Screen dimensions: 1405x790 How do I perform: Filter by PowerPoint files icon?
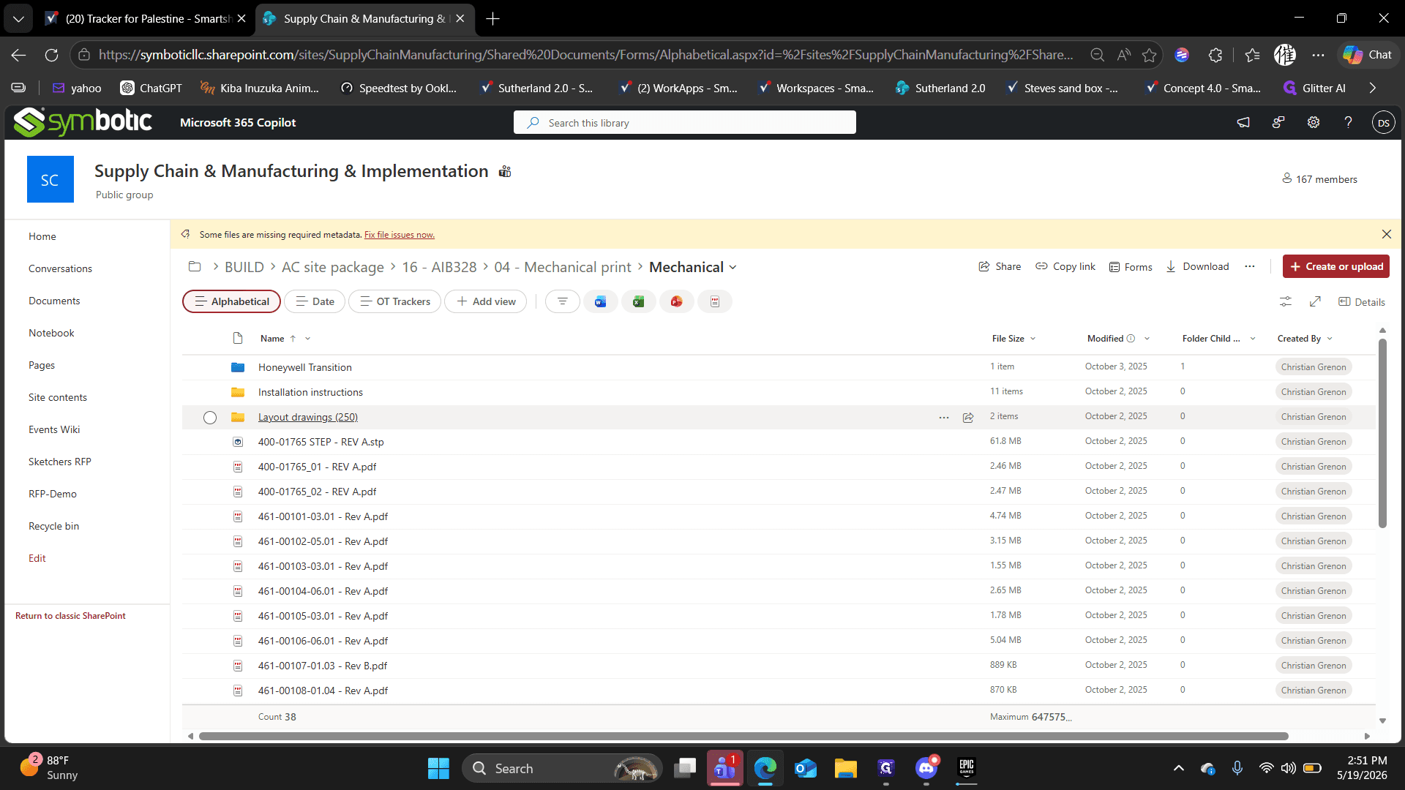676,301
